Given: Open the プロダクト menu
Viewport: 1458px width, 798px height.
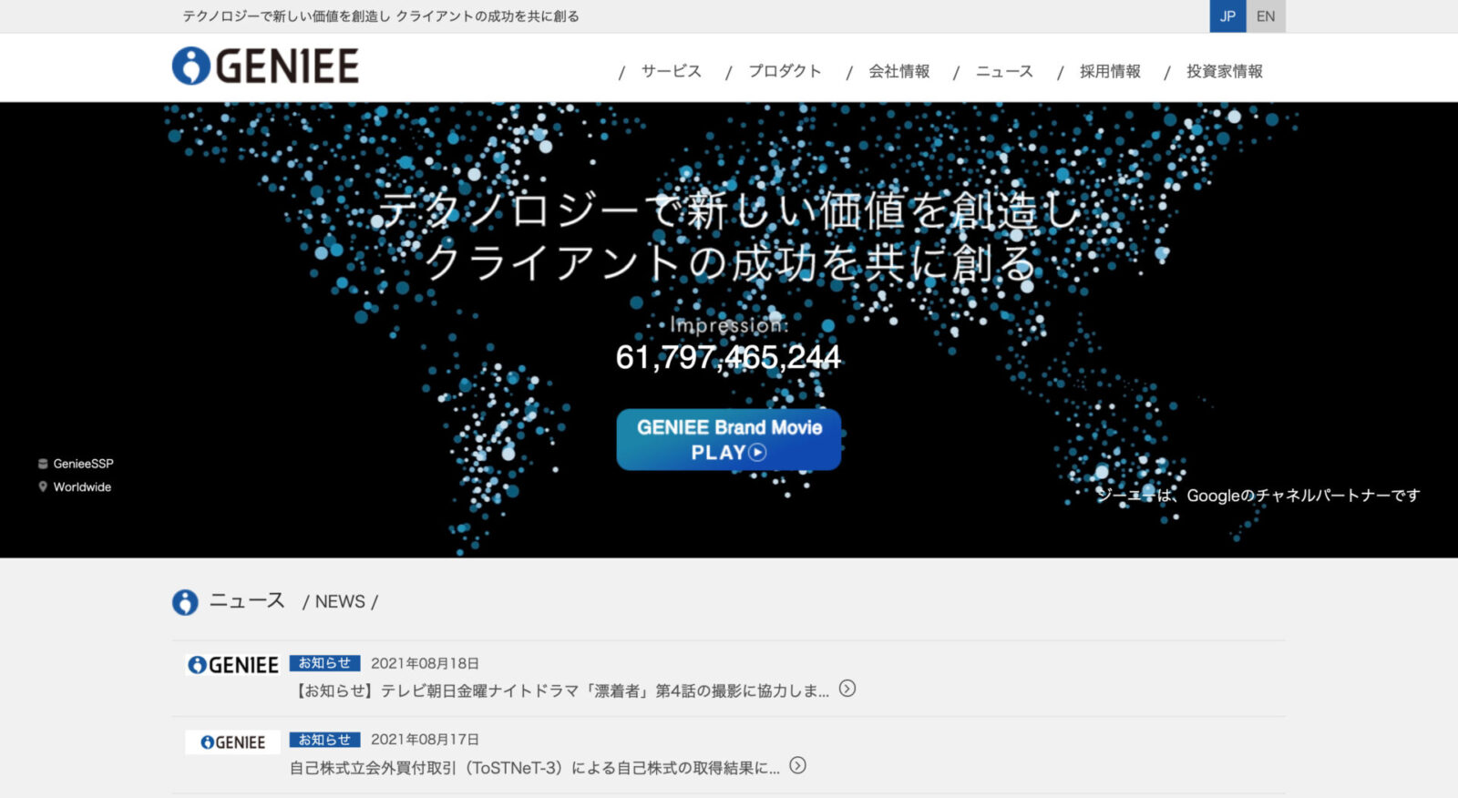Looking at the screenshot, I should point(785,71).
